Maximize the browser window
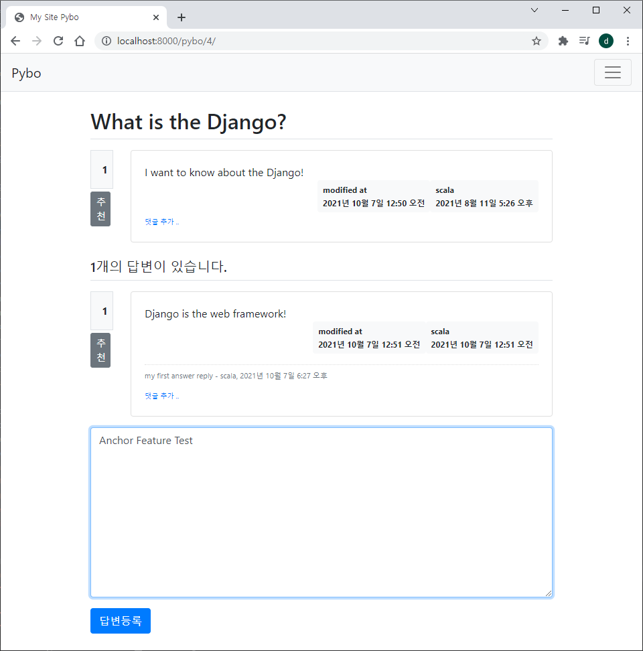 tap(596, 10)
